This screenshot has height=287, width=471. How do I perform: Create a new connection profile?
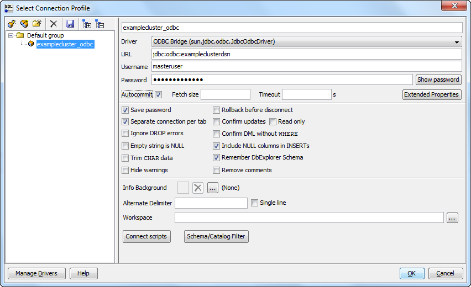click(x=12, y=24)
